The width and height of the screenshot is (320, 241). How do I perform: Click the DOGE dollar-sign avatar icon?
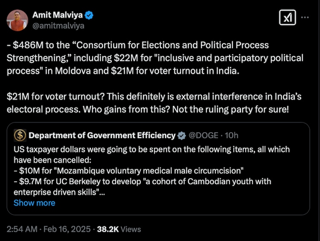20,136
